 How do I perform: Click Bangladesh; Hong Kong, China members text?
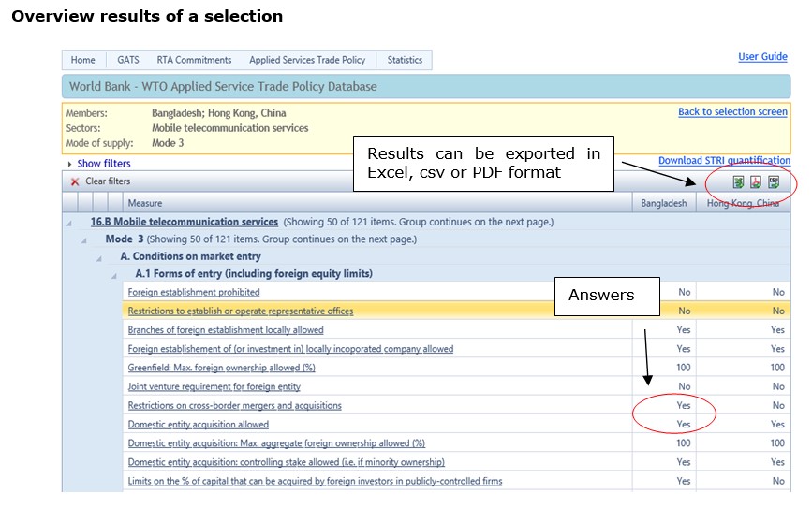coord(218,113)
